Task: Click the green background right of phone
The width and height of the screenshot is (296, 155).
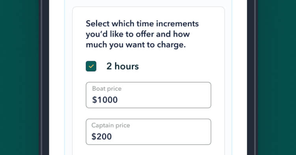Action: 277,77
